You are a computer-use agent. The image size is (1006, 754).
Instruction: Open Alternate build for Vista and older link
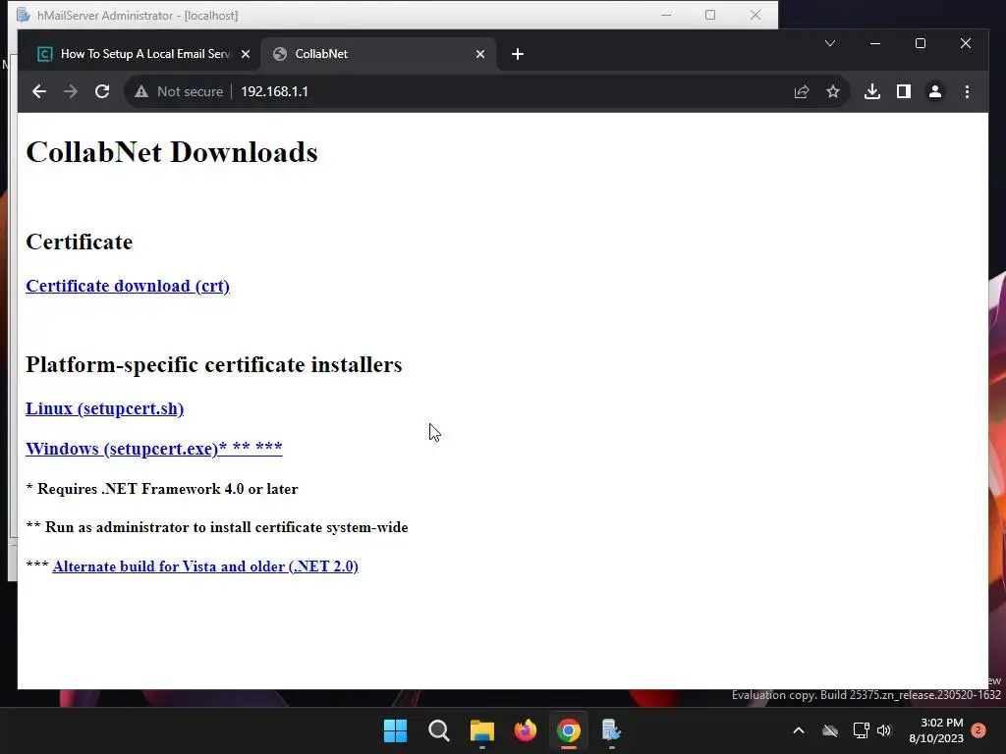(205, 566)
